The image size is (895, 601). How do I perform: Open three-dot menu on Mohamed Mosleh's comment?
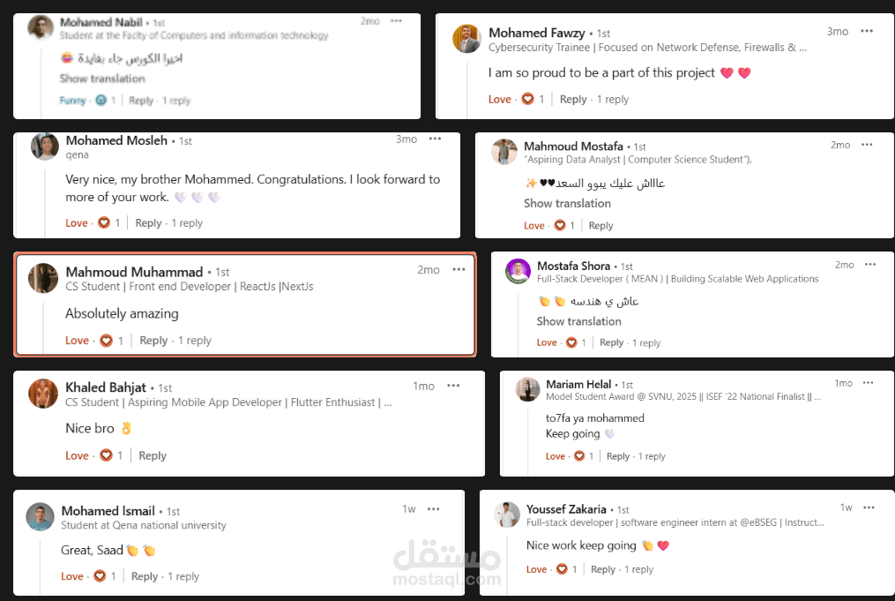435,139
